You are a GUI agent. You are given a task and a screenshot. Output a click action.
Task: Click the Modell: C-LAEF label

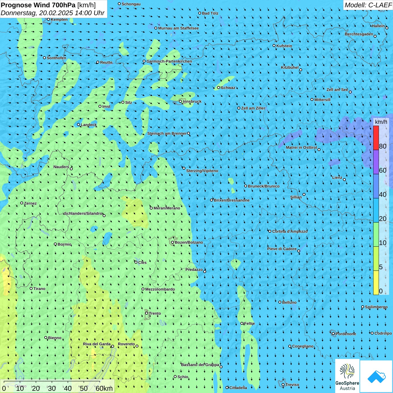(368, 5)
